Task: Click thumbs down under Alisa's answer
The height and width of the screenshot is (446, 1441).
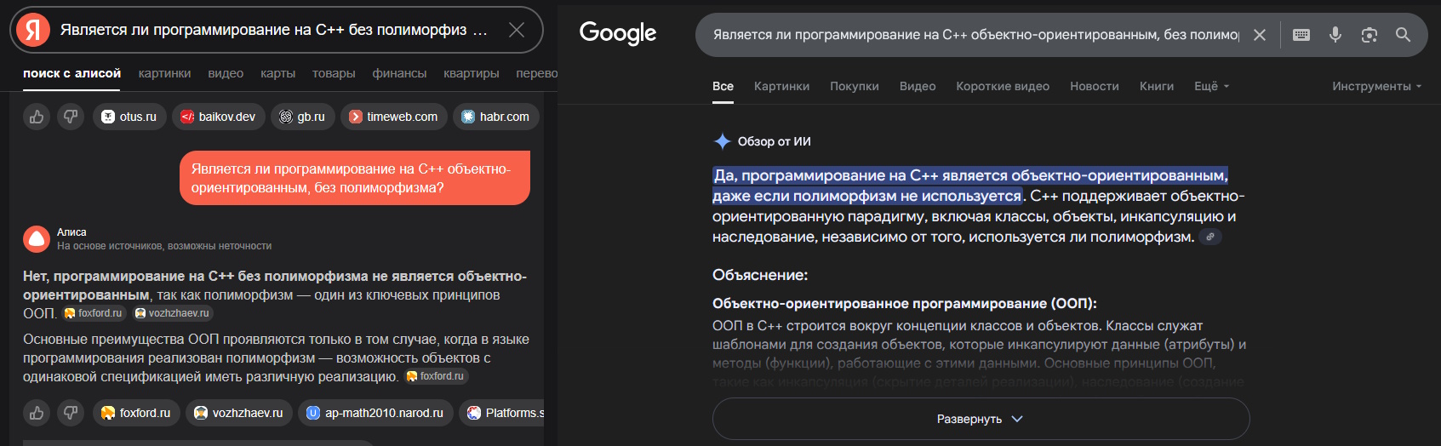Action: (71, 413)
